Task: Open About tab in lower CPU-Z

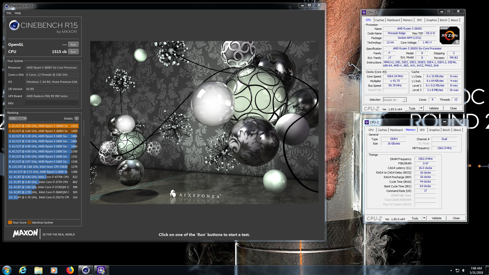Action: 457,130
